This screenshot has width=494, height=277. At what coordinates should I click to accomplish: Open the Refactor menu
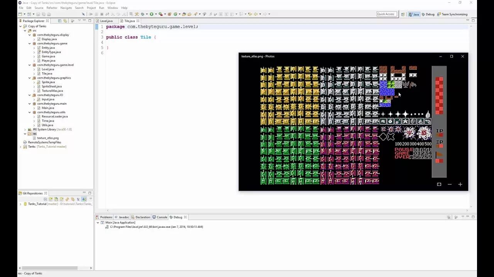click(x=52, y=8)
